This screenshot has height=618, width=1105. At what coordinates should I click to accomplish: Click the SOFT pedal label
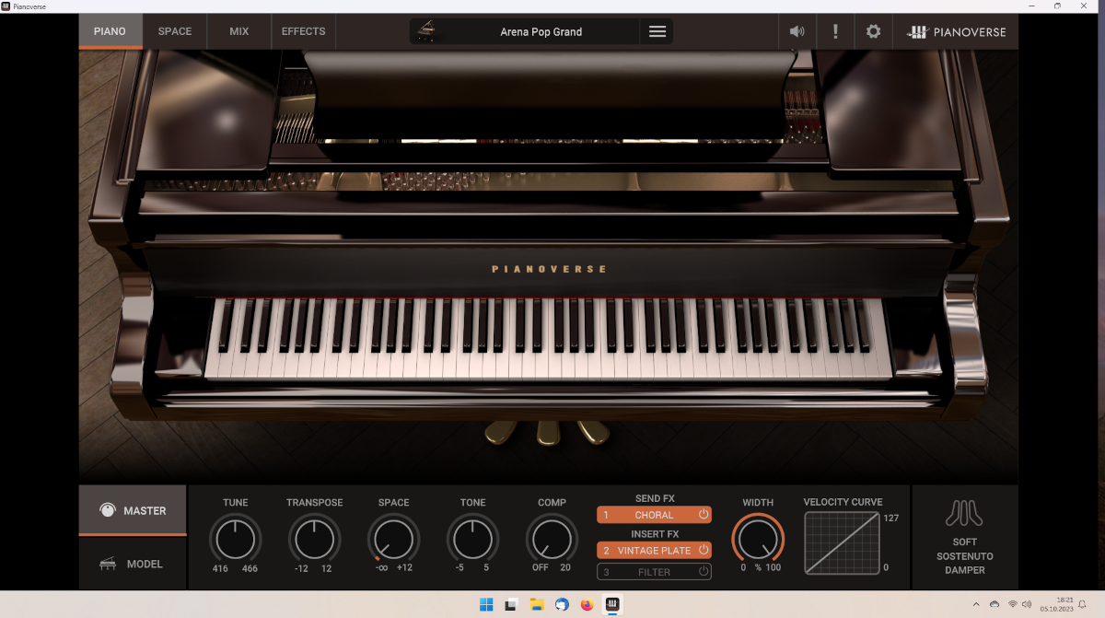[x=965, y=542]
